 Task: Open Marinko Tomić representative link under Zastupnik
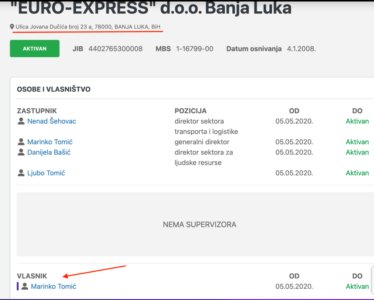[x=50, y=142]
